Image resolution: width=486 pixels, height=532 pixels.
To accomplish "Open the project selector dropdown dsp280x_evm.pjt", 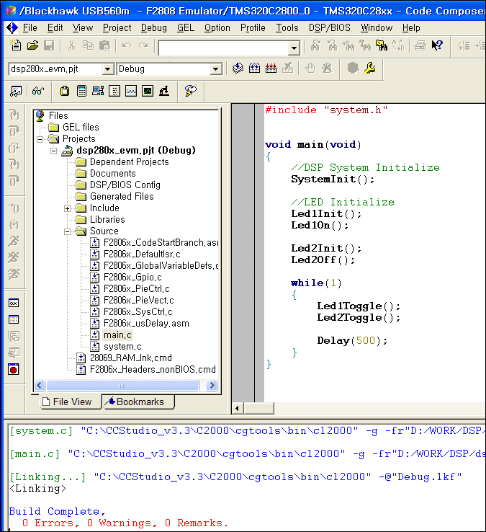I will tap(107, 69).
